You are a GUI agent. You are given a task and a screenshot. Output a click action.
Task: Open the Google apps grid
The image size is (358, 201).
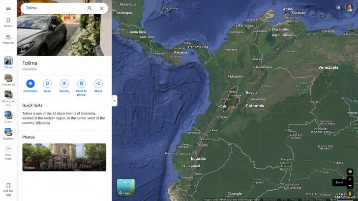(338, 7)
